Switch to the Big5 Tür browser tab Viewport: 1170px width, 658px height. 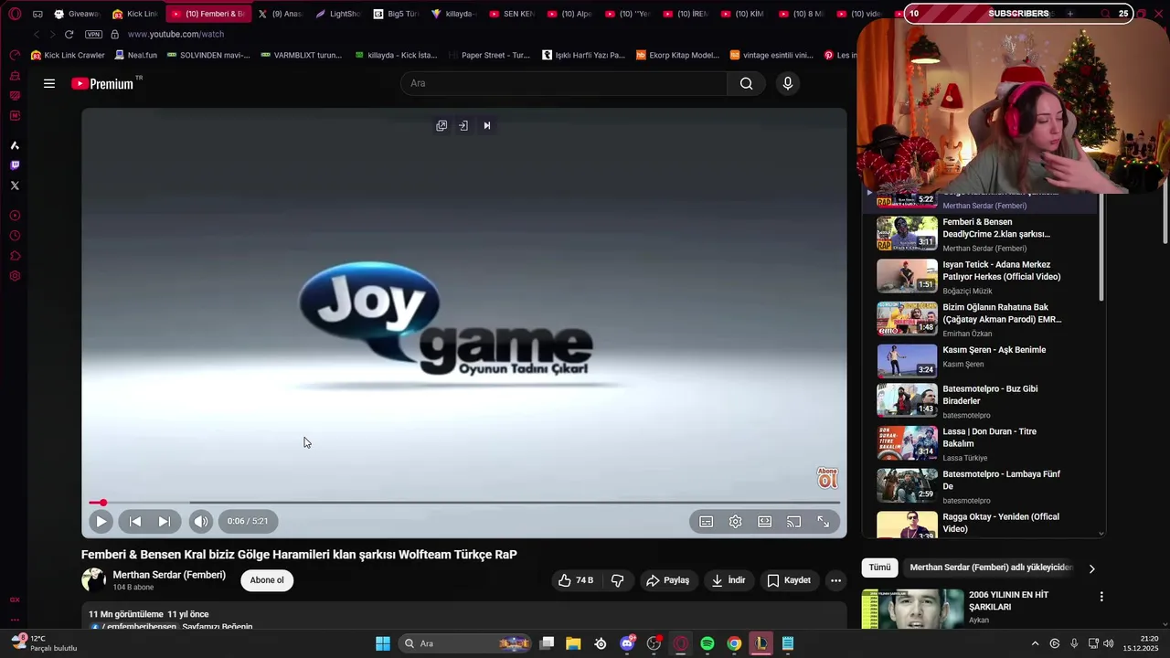click(x=396, y=14)
